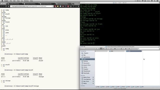This screenshot has height=90, width=160.
Task: Open the Apple menu
Action: pyautogui.click(x=2, y=1)
